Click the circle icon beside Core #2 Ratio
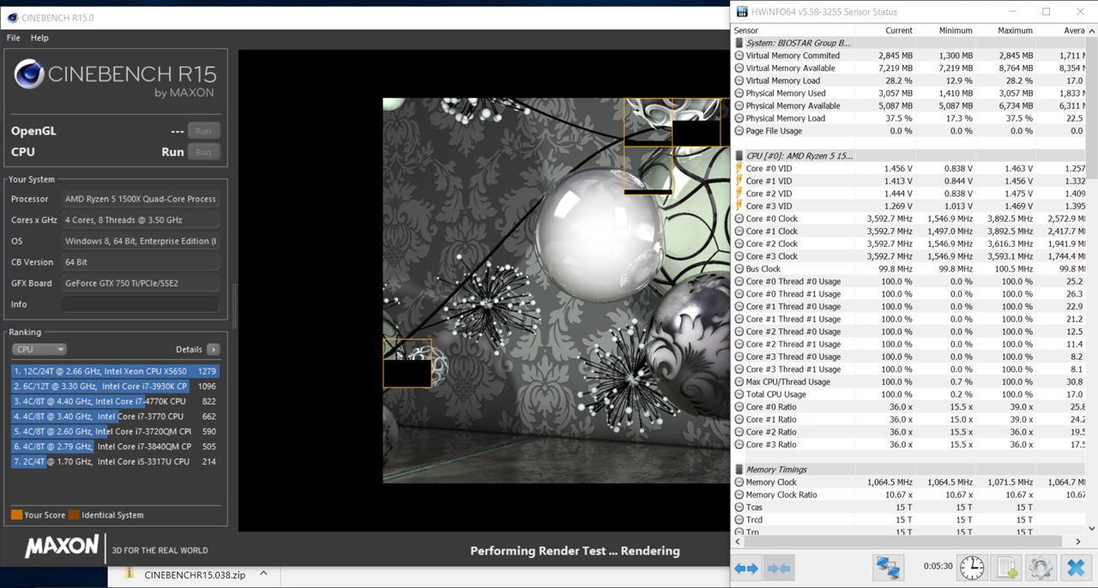Viewport: 1098px width, 588px height. click(739, 432)
